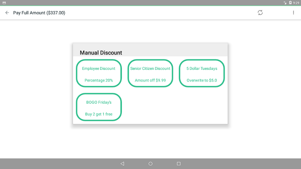Open the three-dot overflow menu
Screen dimensions: 301x169
293,13
